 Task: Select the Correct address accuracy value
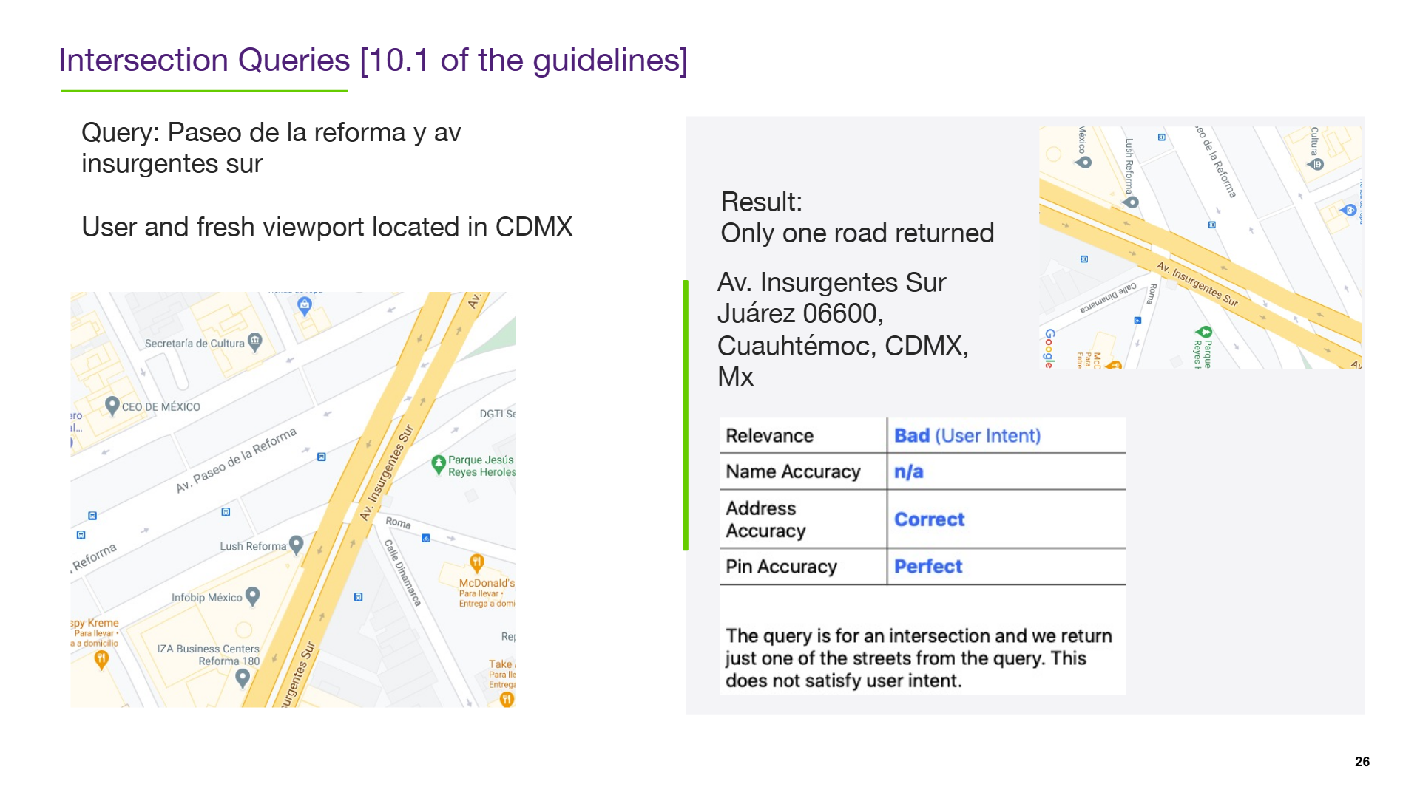click(930, 519)
